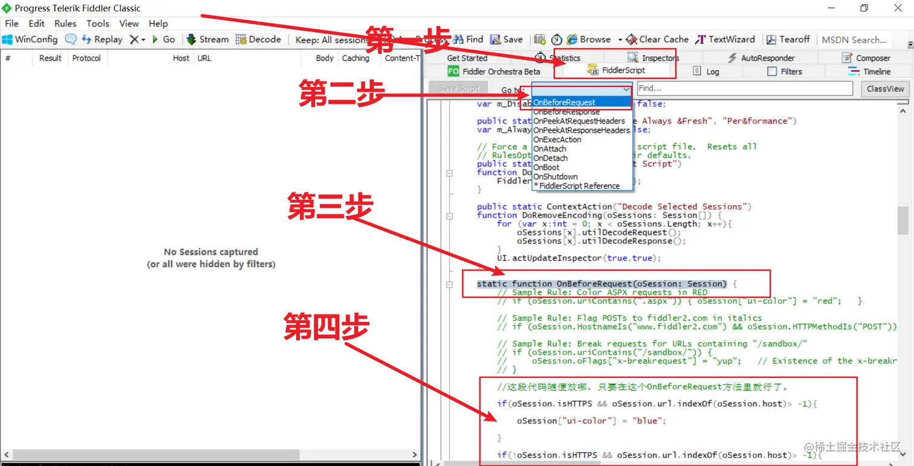This screenshot has width=914, height=466.
Task: Open the toolbar overflow arrow
Action: [910, 45]
